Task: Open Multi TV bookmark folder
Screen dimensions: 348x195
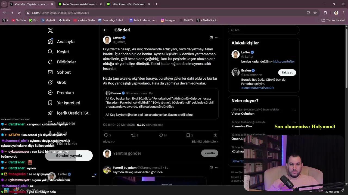Action: 186,20
